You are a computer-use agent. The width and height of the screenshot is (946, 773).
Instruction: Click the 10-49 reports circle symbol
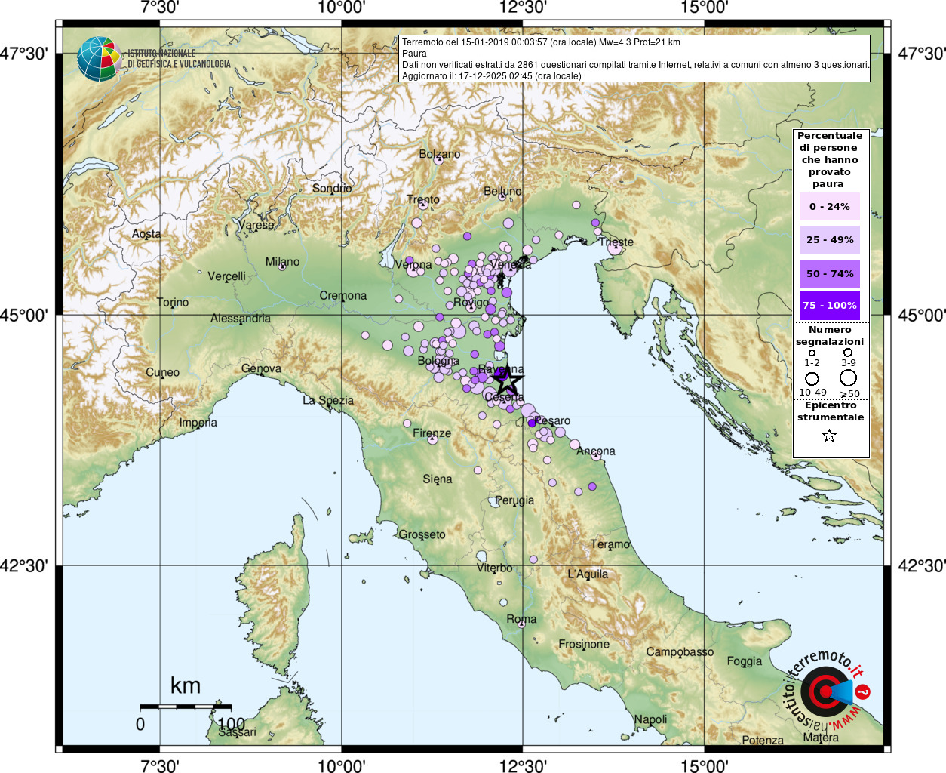tap(812, 378)
